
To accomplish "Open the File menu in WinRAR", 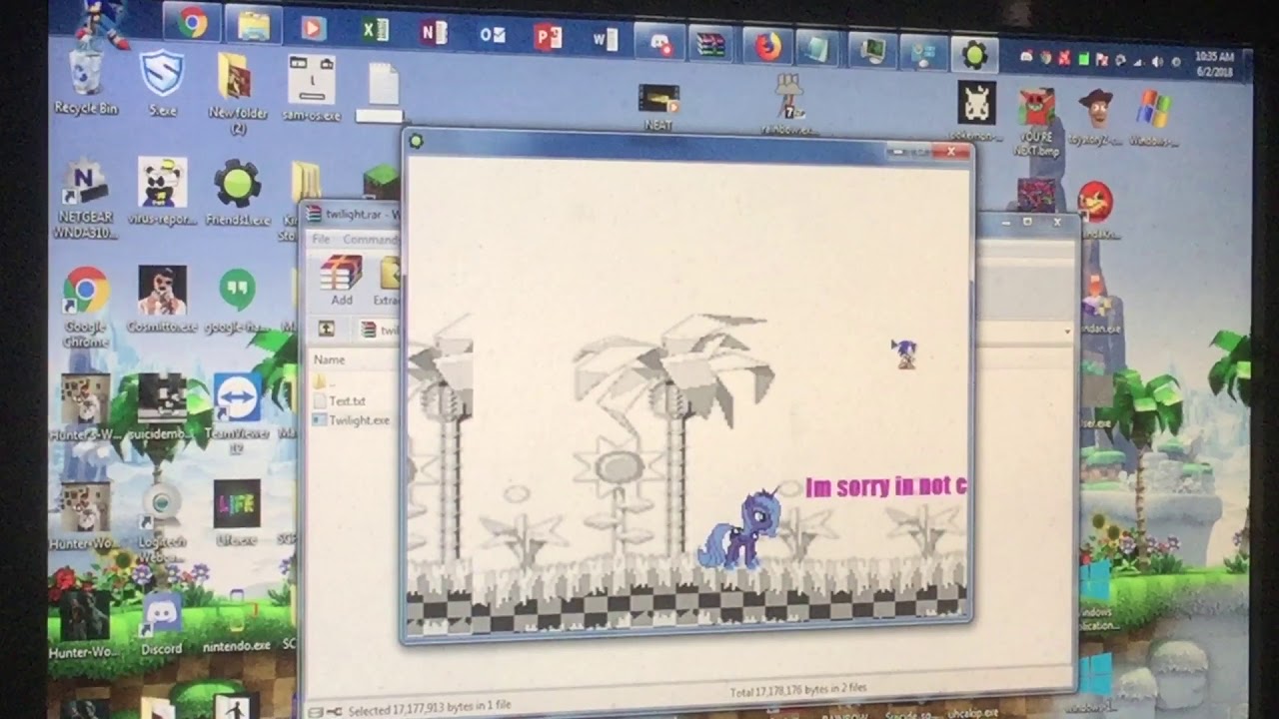I will pyautogui.click(x=321, y=240).
